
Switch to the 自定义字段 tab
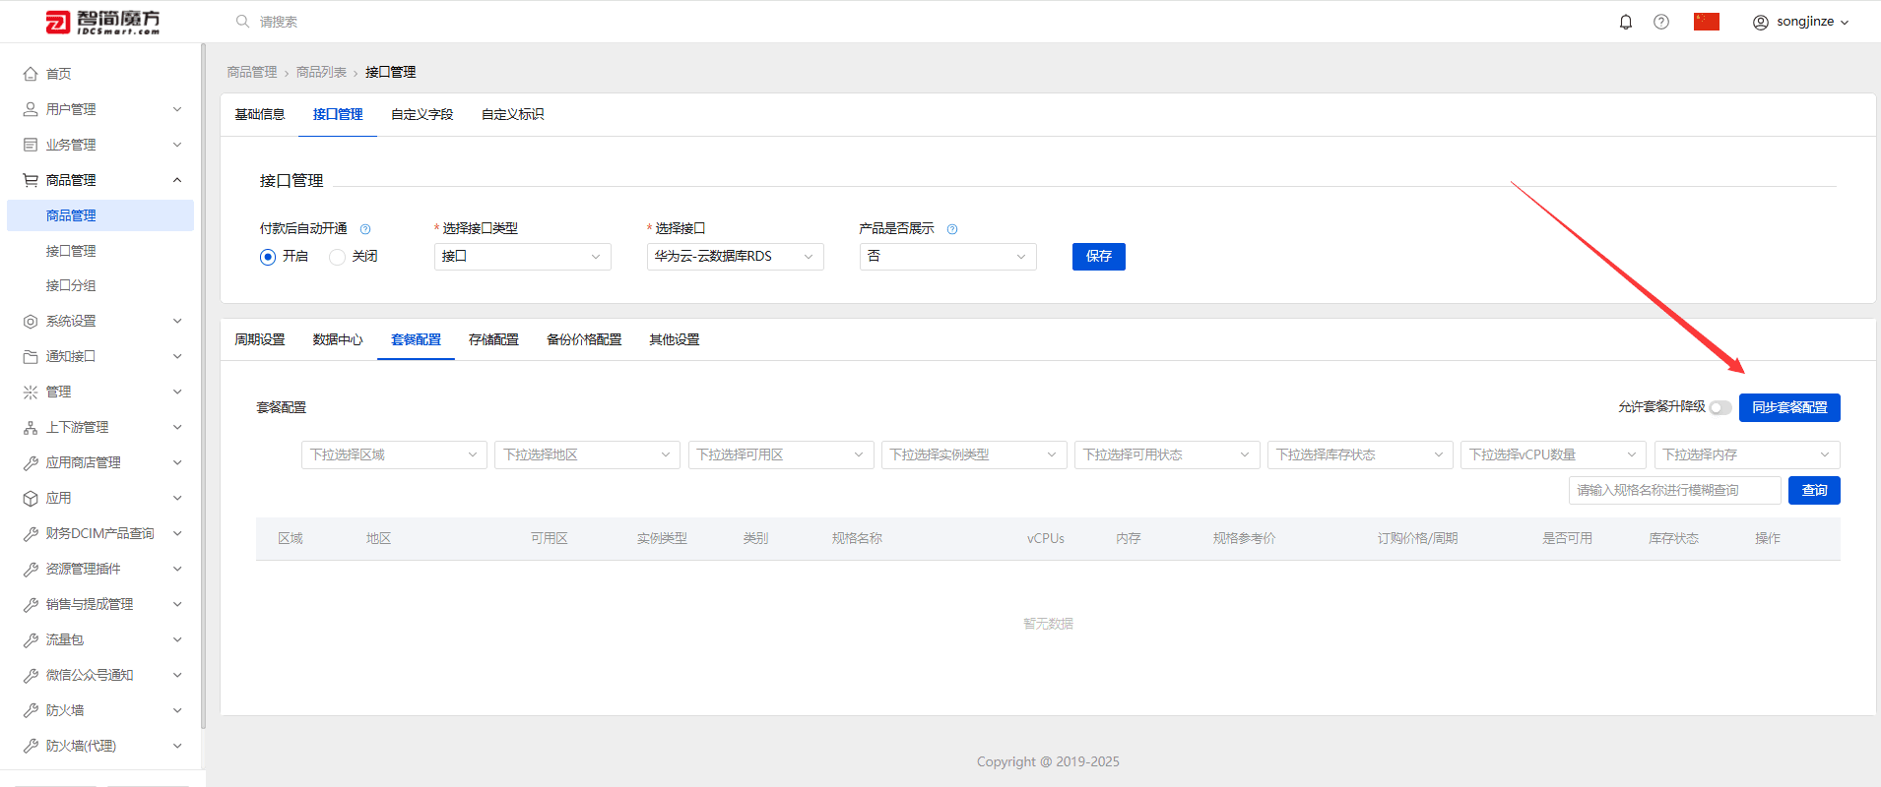point(422,114)
